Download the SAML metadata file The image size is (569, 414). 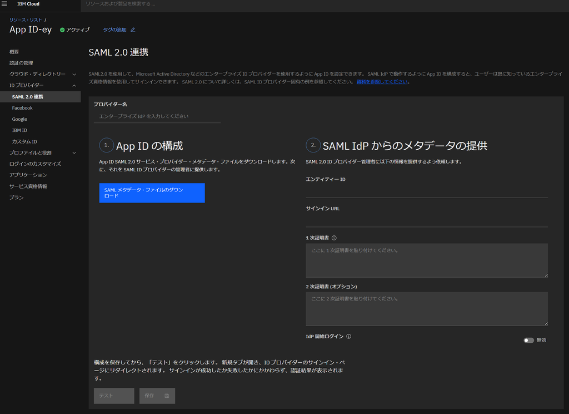pos(152,193)
